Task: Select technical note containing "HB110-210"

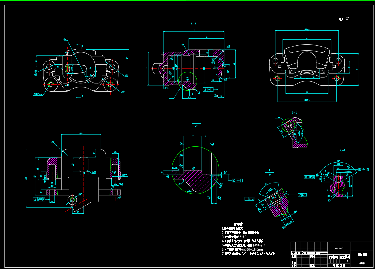Action: point(243,245)
